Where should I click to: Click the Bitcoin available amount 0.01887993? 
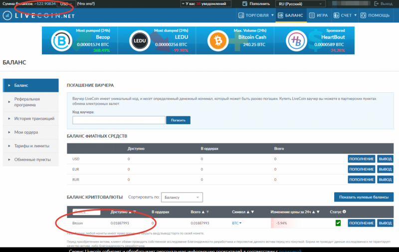click(x=120, y=223)
